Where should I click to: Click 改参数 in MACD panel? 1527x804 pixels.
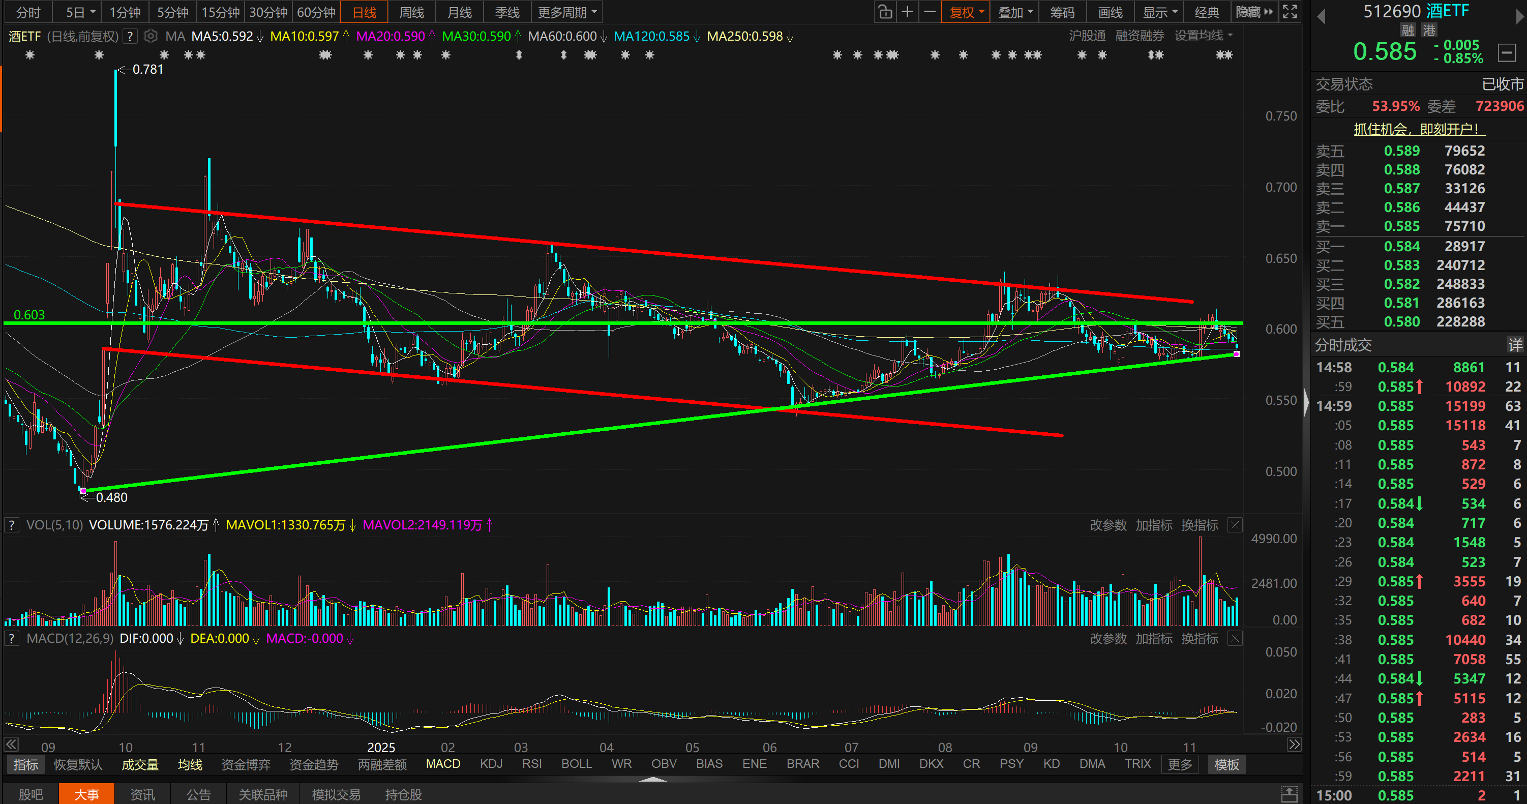coord(1107,639)
